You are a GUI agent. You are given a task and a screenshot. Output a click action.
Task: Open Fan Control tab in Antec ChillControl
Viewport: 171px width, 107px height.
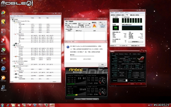pyautogui.click(x=89, y=99)
